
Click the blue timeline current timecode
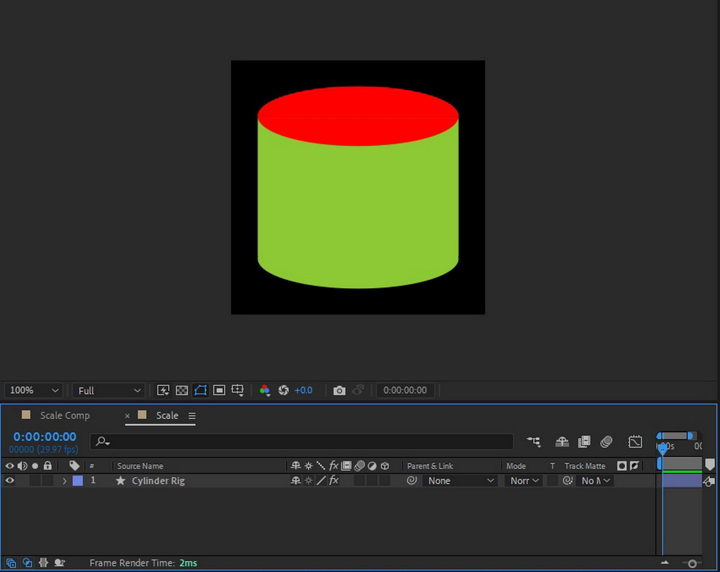(45, 437)
